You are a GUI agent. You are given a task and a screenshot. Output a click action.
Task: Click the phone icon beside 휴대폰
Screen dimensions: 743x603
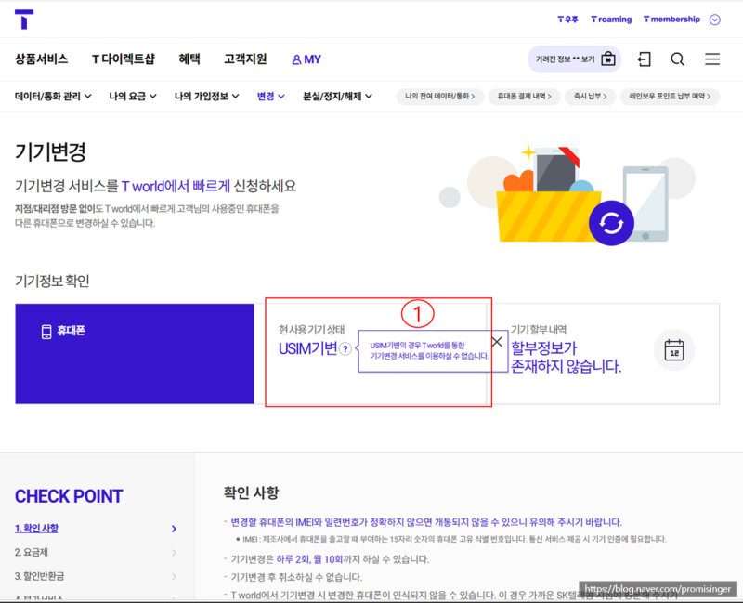(x=46, y=332)
